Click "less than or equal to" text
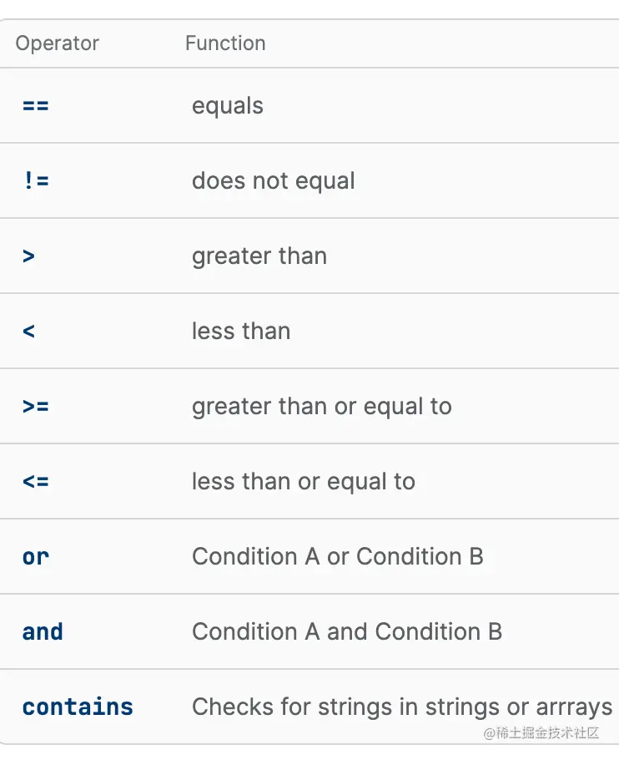The image size is (619, 760). coord(303,482)
